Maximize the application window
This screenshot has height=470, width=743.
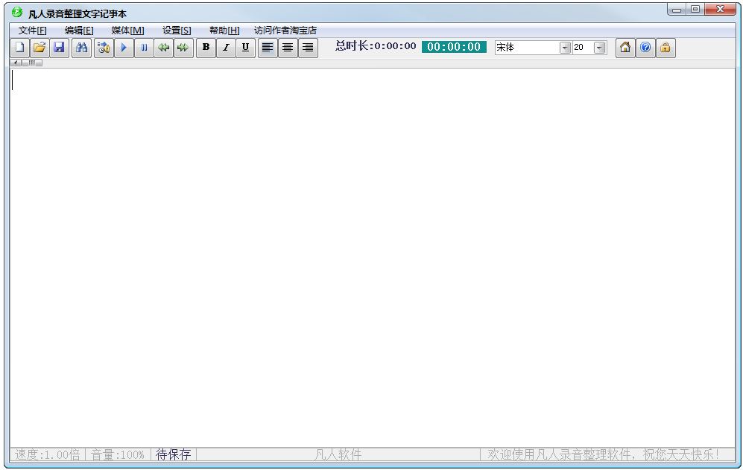click(695, 10)
